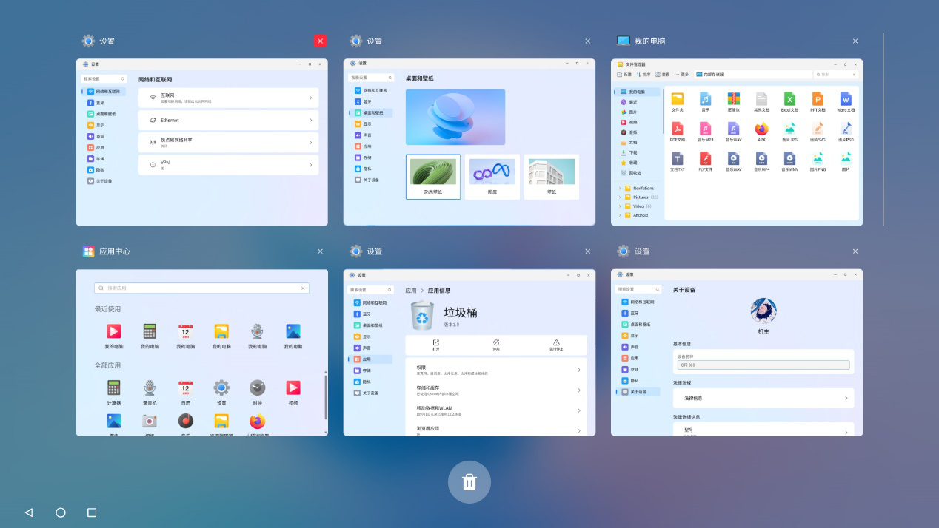
Task: Expand the Pictures folder in file tree
Action: [619, 197]
